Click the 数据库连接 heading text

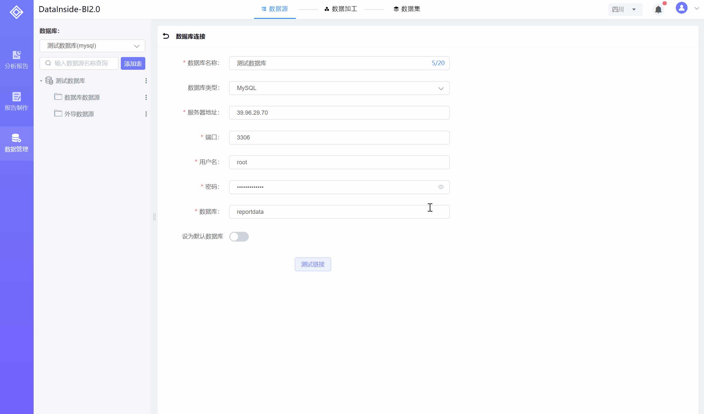click(x=190, y=37)
